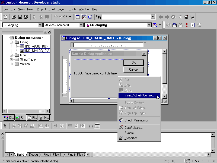The width and height of the screenshot is (217, 163).
Task: Choose Events from context menu
Action: tap(139, 133)
